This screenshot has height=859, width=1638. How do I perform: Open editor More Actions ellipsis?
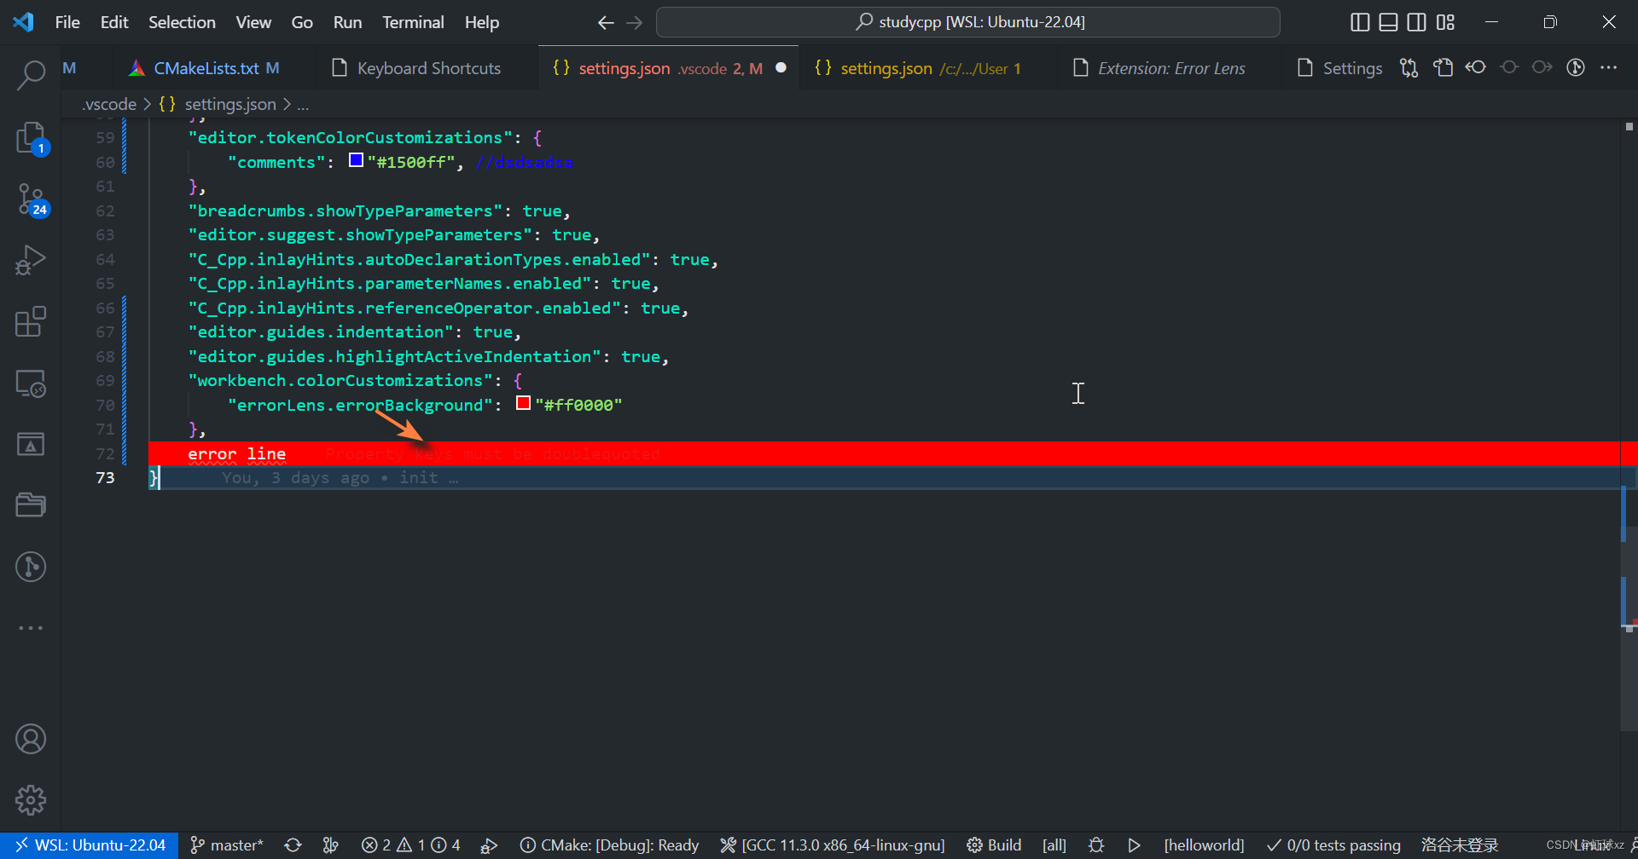click(1609, 68)
